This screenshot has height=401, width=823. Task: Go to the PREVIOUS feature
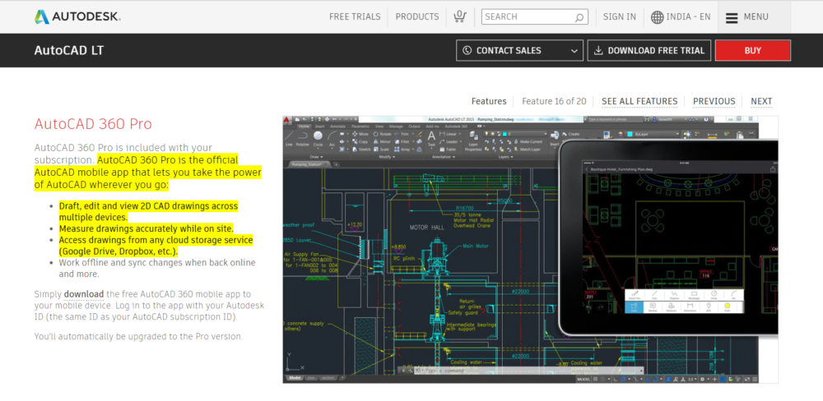714,101
